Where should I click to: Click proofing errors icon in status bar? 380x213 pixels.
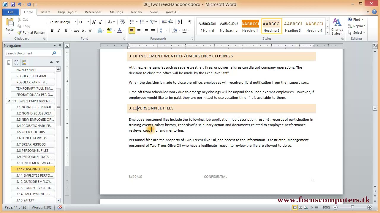coord(59,207)
